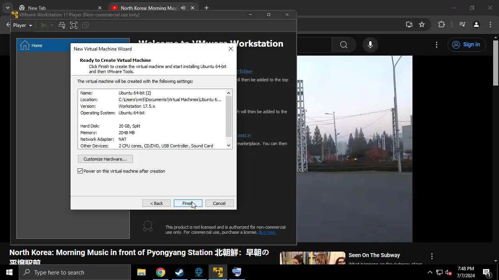
Task: Open 'Seen On The Subway' recommended video
Action: tap(374, 255)
